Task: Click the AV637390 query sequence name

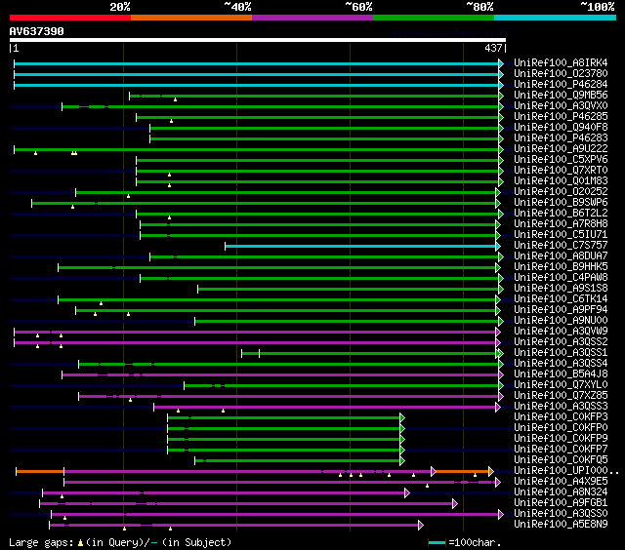Action: (x=36, y=31)
